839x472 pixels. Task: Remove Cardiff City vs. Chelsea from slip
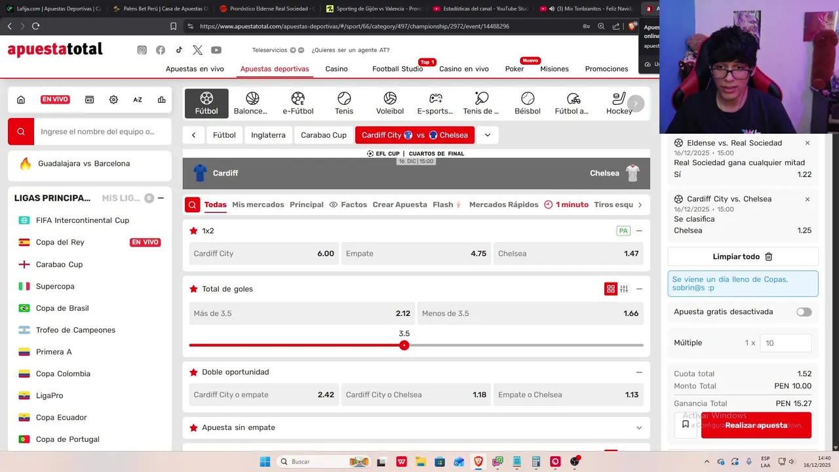pyautogui.click(x=808, y=199)
